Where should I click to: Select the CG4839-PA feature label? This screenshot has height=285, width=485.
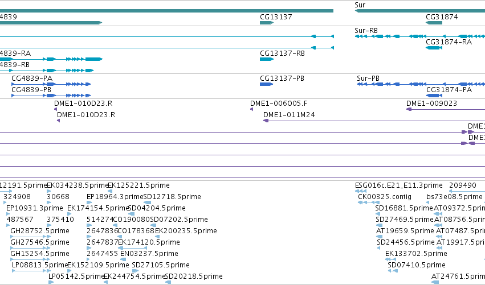click(32, 79)
